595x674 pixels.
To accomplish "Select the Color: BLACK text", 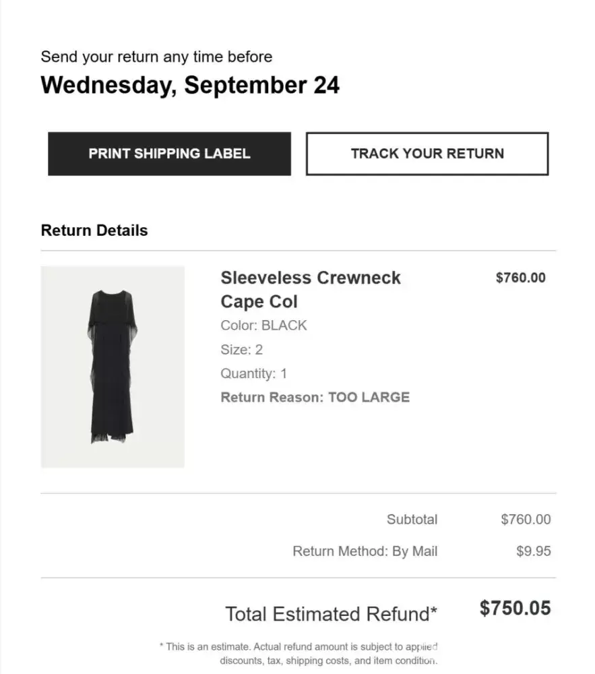I will 263,326.
